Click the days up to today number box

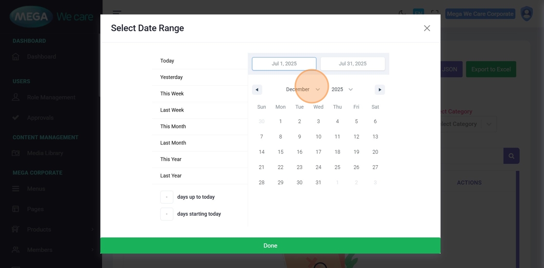[167, 197]
